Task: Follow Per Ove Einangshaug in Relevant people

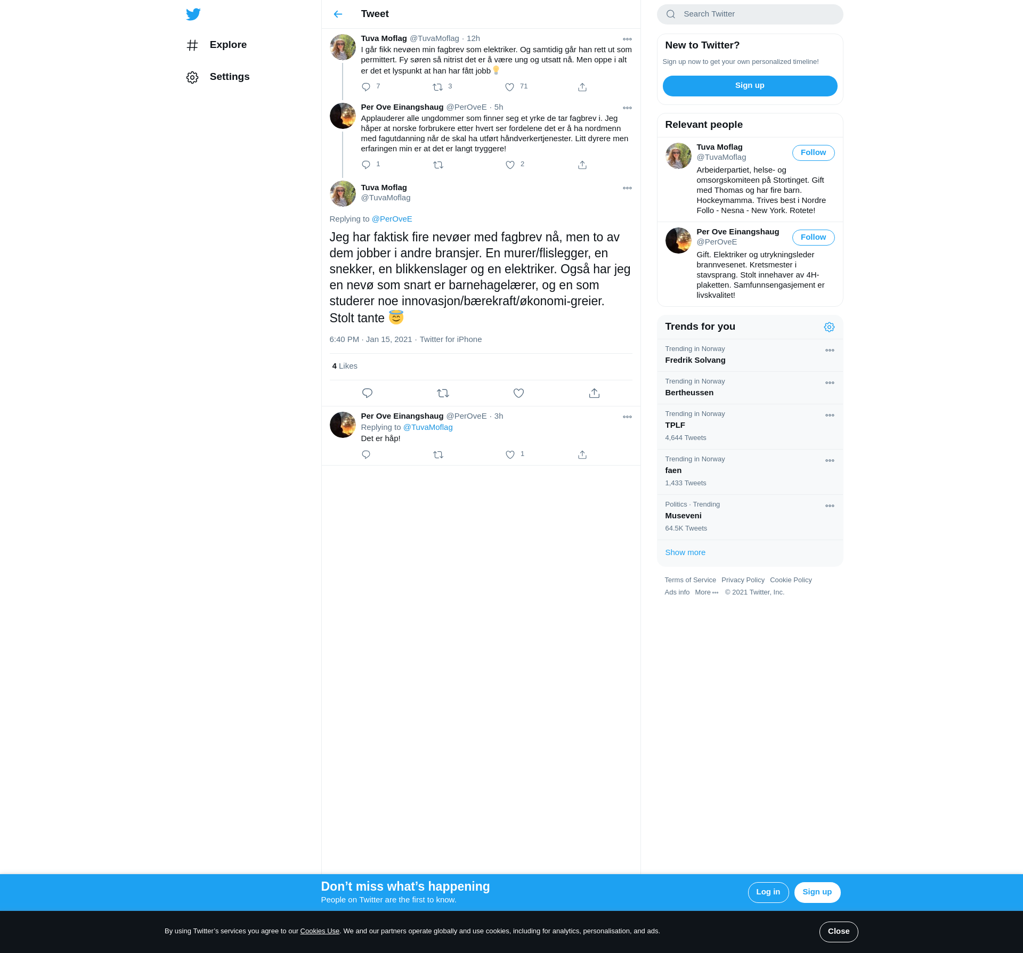Action: [x=813, y=238]
